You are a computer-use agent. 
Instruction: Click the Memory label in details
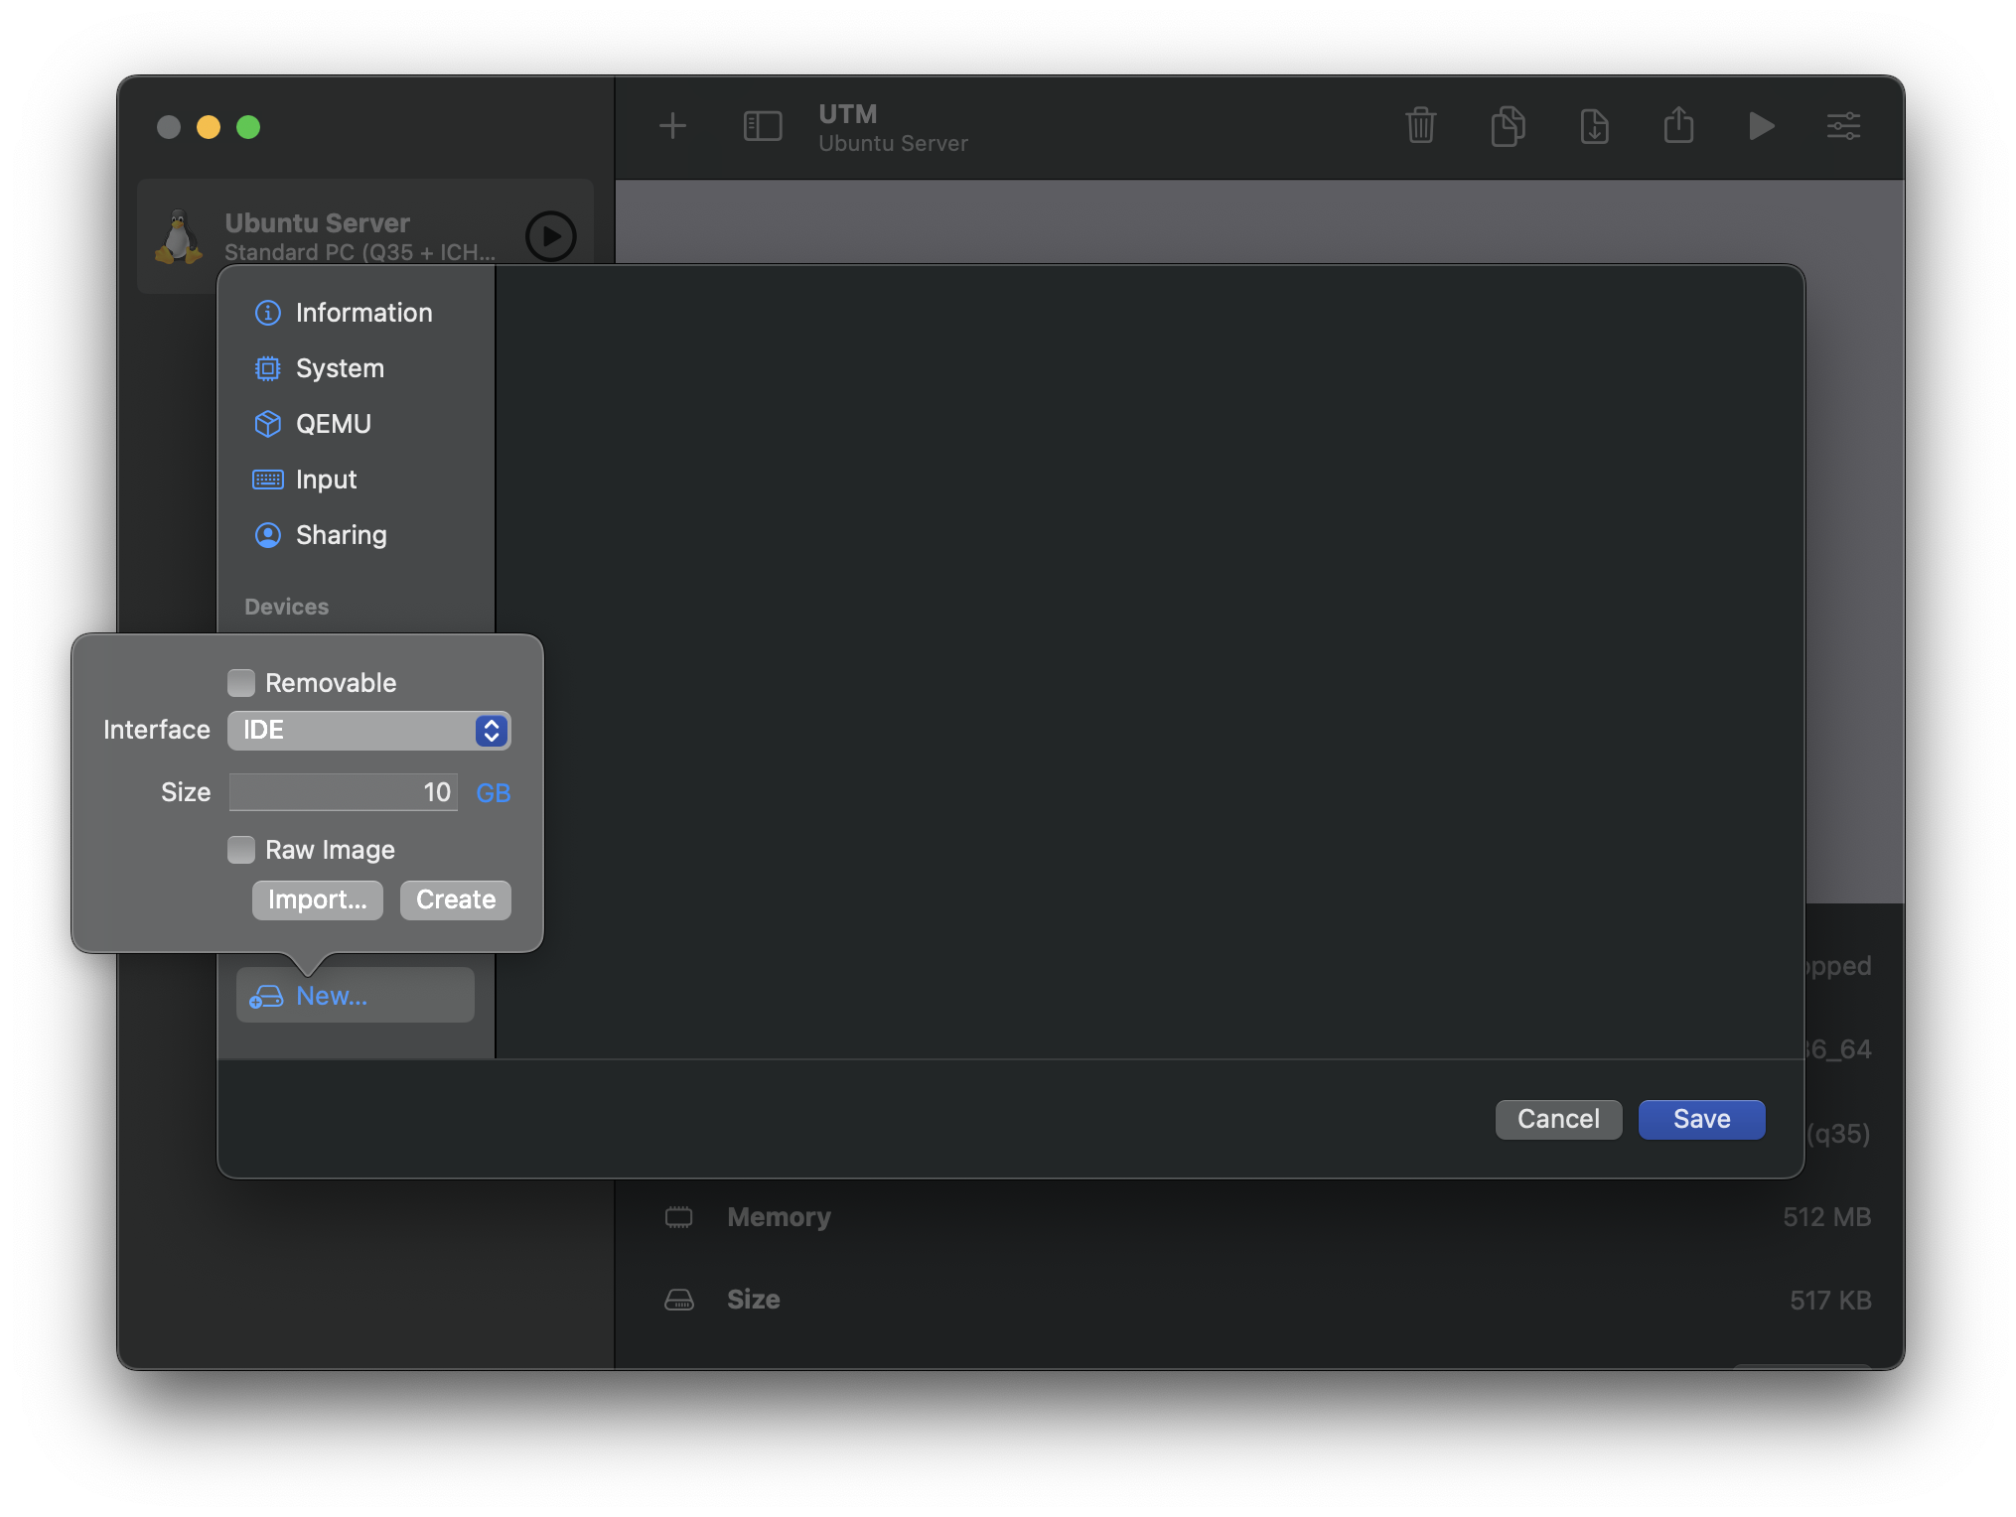(x=779, y=1217)
